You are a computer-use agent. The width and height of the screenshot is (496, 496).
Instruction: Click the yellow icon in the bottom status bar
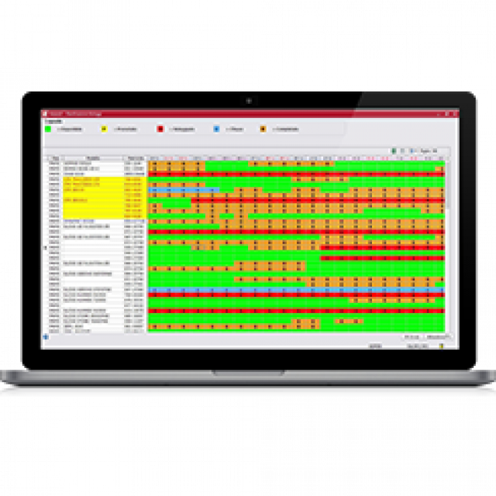(x=441, y=346)
